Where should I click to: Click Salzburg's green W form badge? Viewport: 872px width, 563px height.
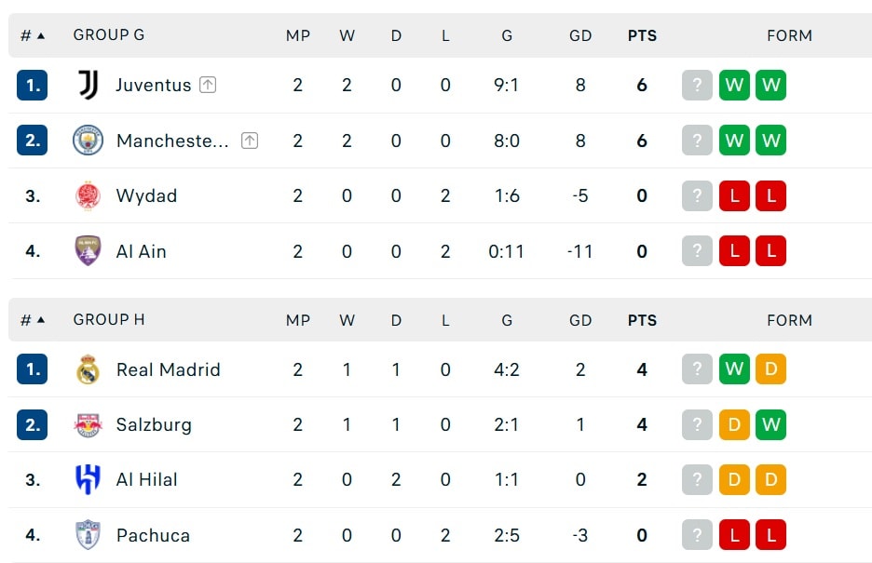770,424
